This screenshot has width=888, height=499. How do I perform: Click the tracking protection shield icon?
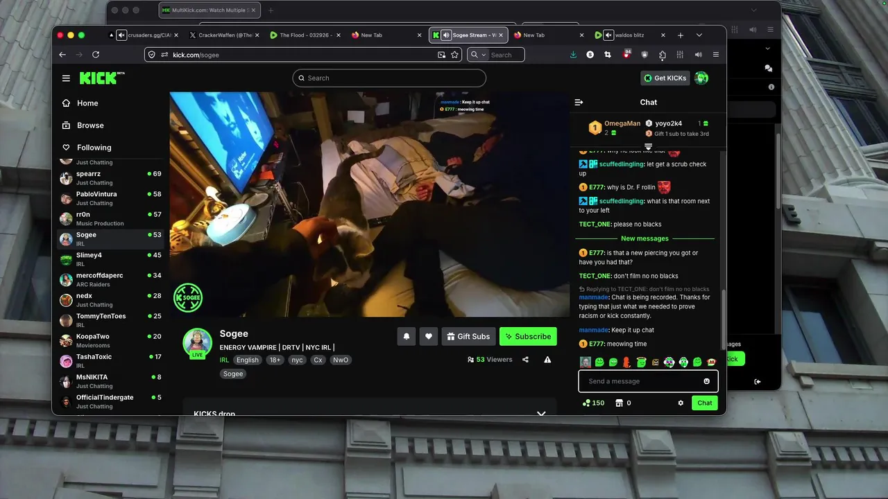(x=152, y=55)
